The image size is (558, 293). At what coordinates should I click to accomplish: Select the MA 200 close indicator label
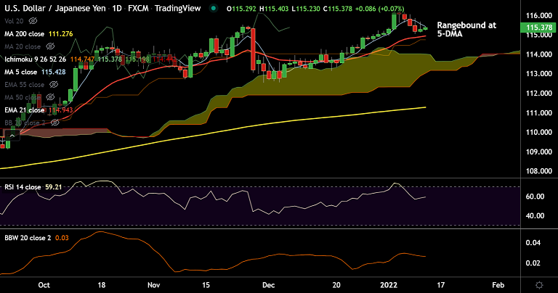[24, 34]
